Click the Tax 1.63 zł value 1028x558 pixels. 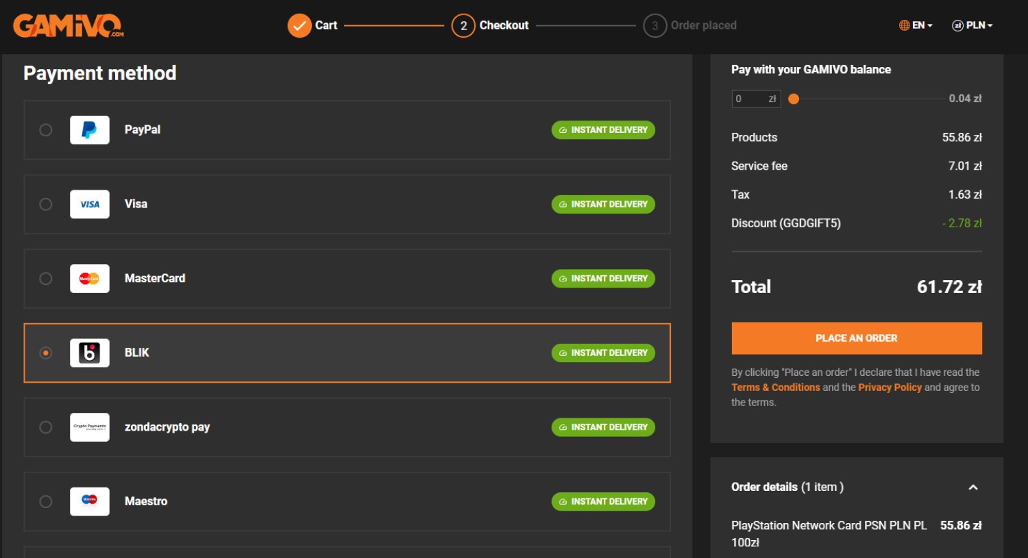(x=965, y=194)
